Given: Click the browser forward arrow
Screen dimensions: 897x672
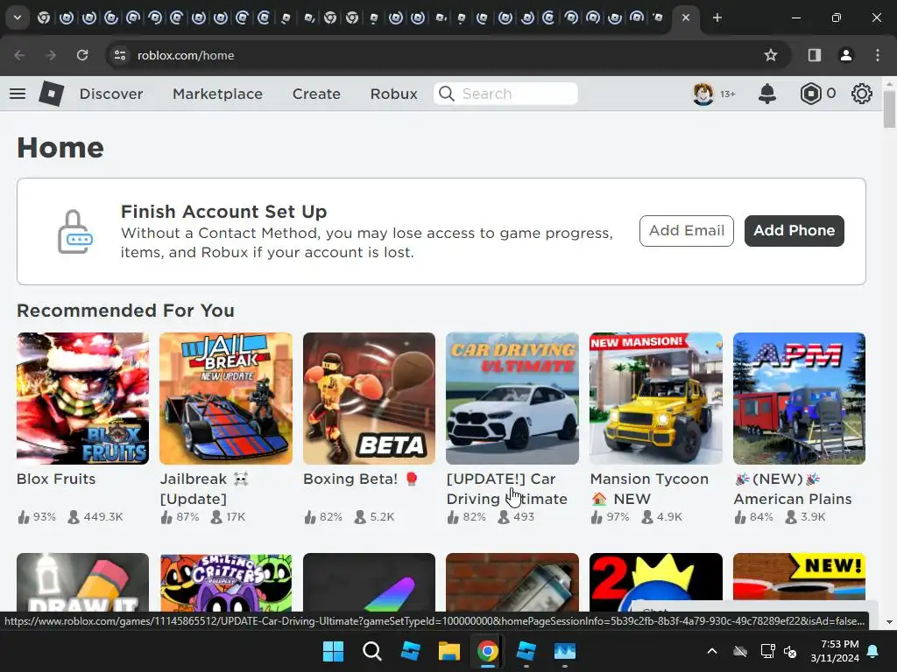Looking at the screenshot, I should pos(51,55).
